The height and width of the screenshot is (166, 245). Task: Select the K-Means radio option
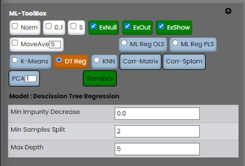(x=15, y=60)
